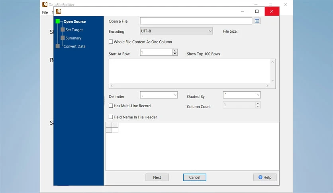Click the File Size label
The width and height of the screenshot is (333, 193).
[x=230, y=31]
